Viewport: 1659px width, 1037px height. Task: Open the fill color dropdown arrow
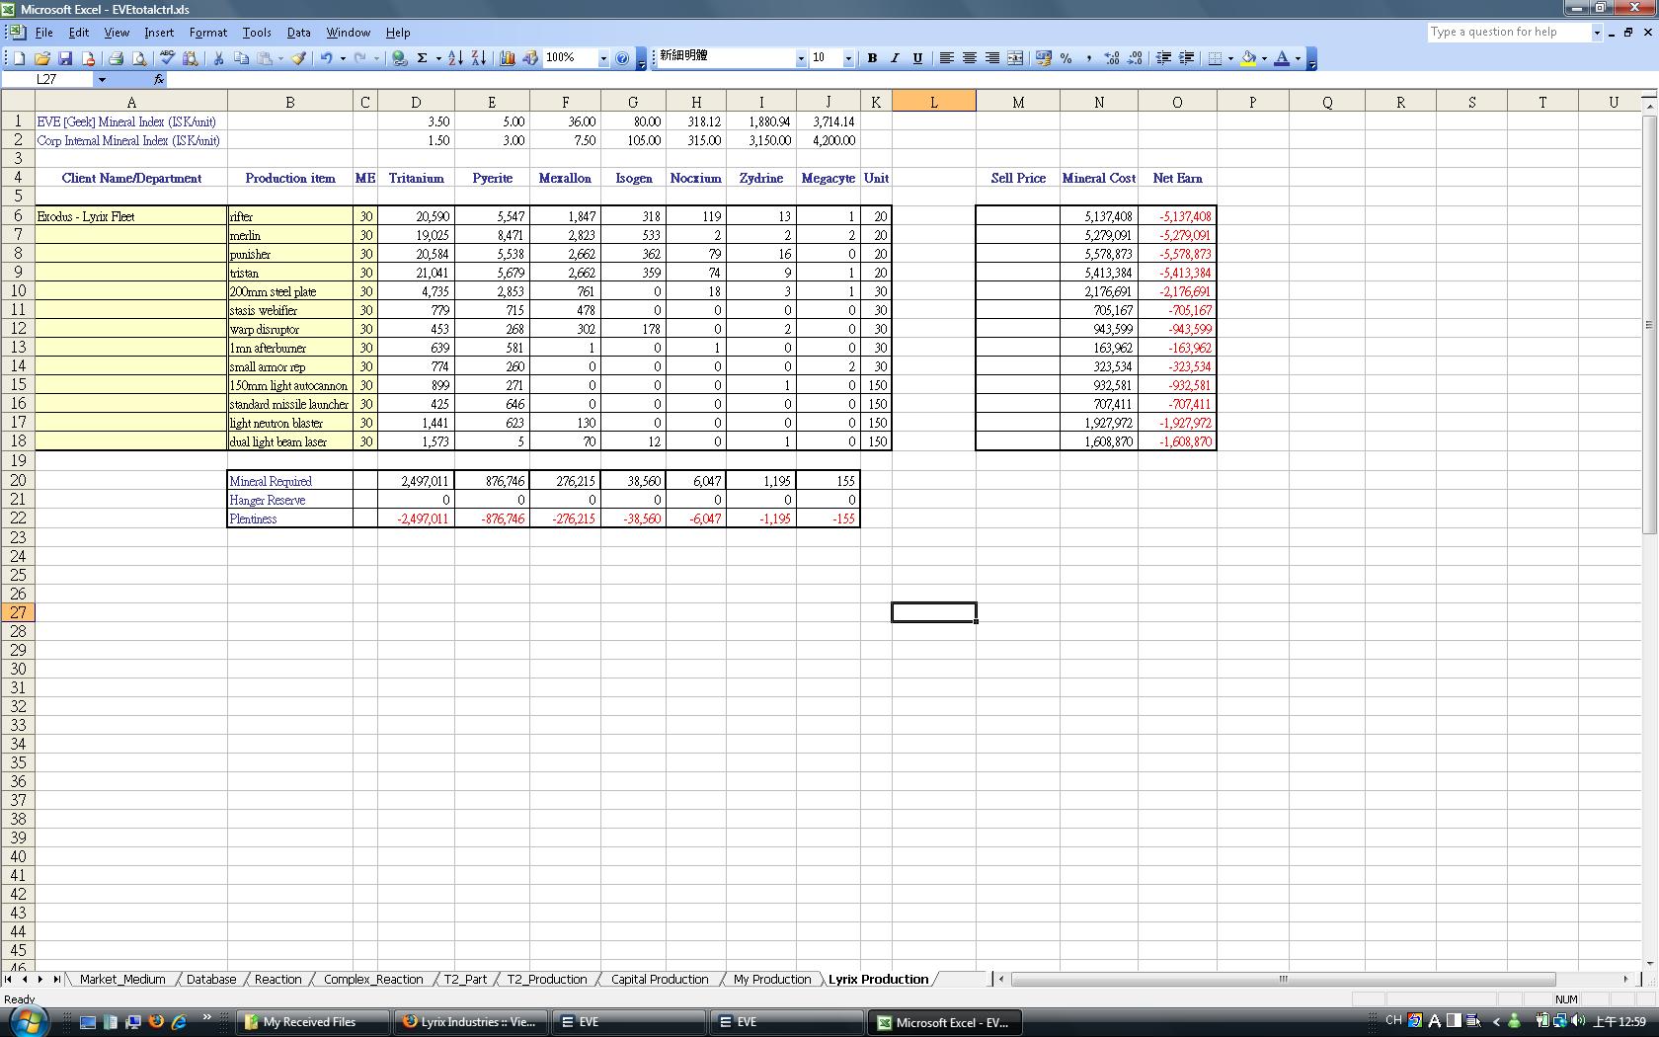(x=1264, y=58)
